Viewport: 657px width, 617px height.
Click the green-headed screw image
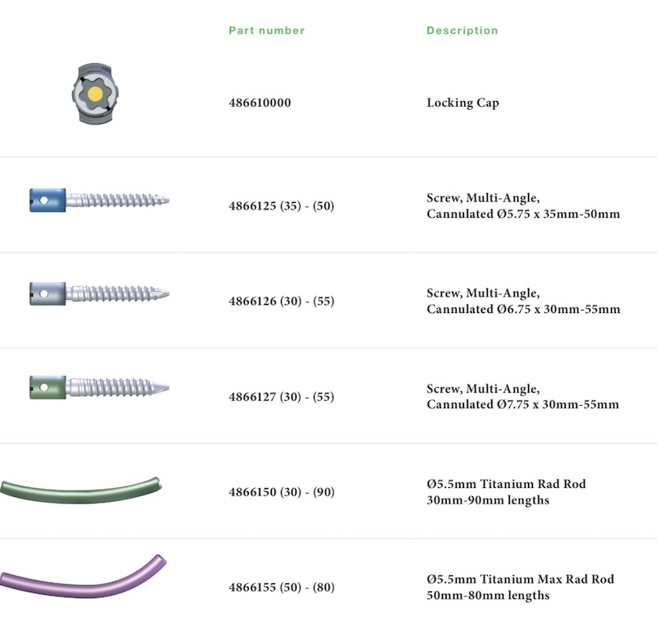[99, 386]
